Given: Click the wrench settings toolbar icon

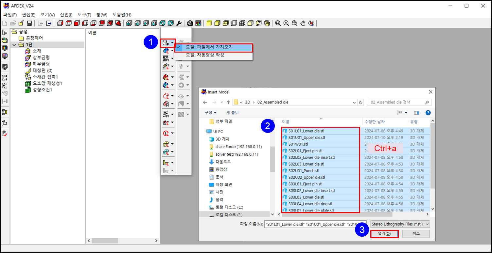Looking at the screenshot, I should pos(179,23).
